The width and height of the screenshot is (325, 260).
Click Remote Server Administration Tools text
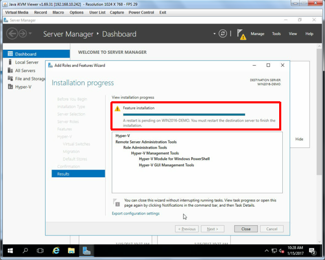(146, 141)
